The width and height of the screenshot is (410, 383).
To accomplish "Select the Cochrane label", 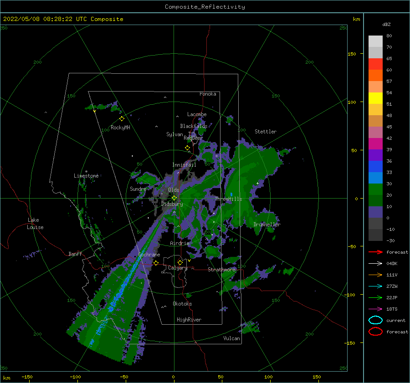I will point(149,255).
